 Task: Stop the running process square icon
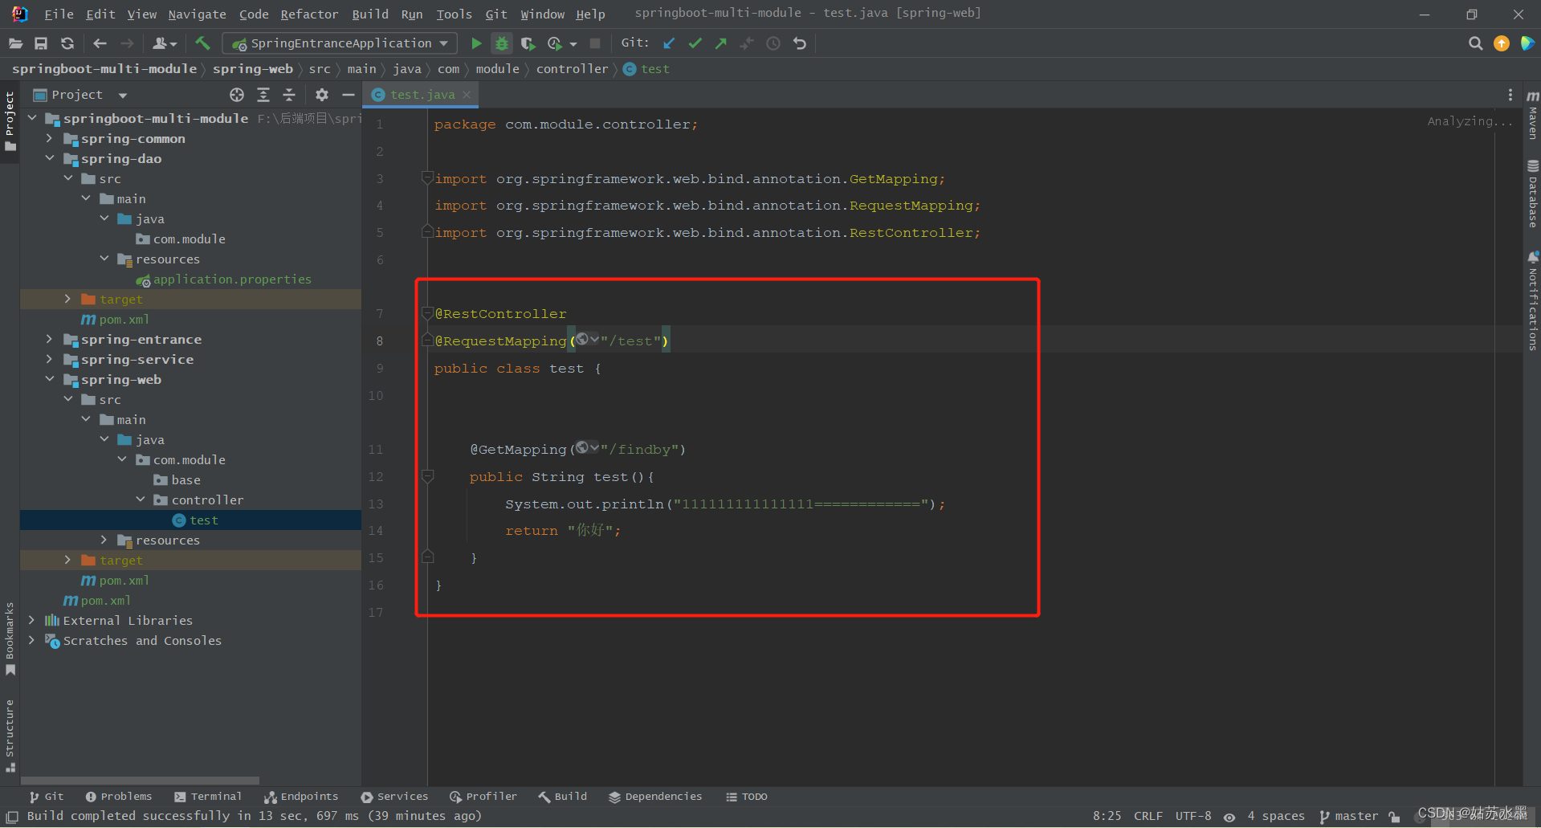[595, 43]
